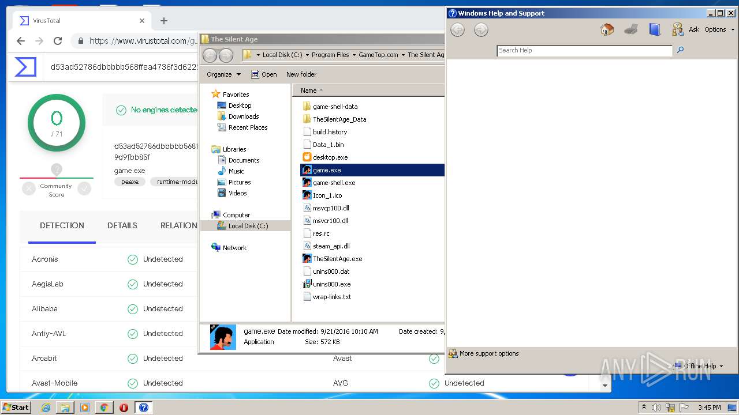The height and width of the screenshot is (415, 739).
Task: Click New folder in the Explorer toolbar
Action: point(301,74)
